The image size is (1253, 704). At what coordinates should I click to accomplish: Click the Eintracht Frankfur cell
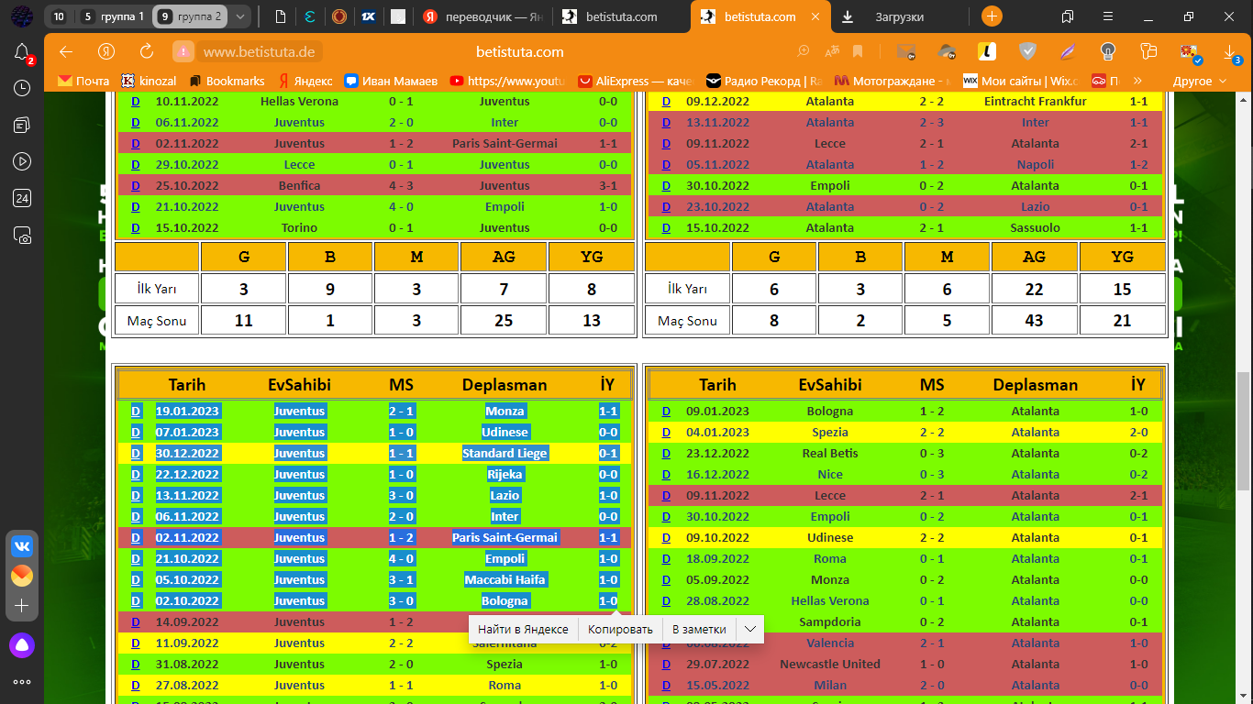tap(1035, 101)
